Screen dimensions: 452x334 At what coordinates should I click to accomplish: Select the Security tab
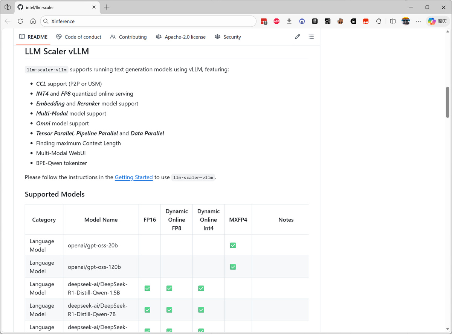click(x=228, y=37)
